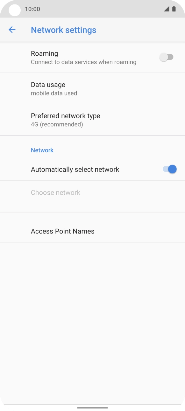
Task: Tap Automatically select network row label
Action: tap(74, 169)
